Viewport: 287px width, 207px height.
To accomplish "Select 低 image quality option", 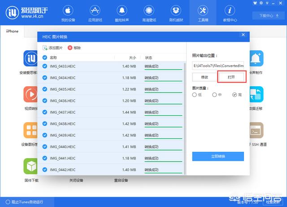I will 194,95.
